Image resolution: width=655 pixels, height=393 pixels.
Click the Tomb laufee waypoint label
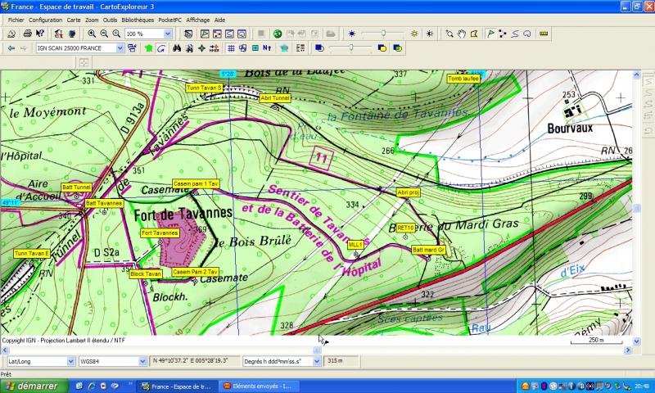coord(463,79)
